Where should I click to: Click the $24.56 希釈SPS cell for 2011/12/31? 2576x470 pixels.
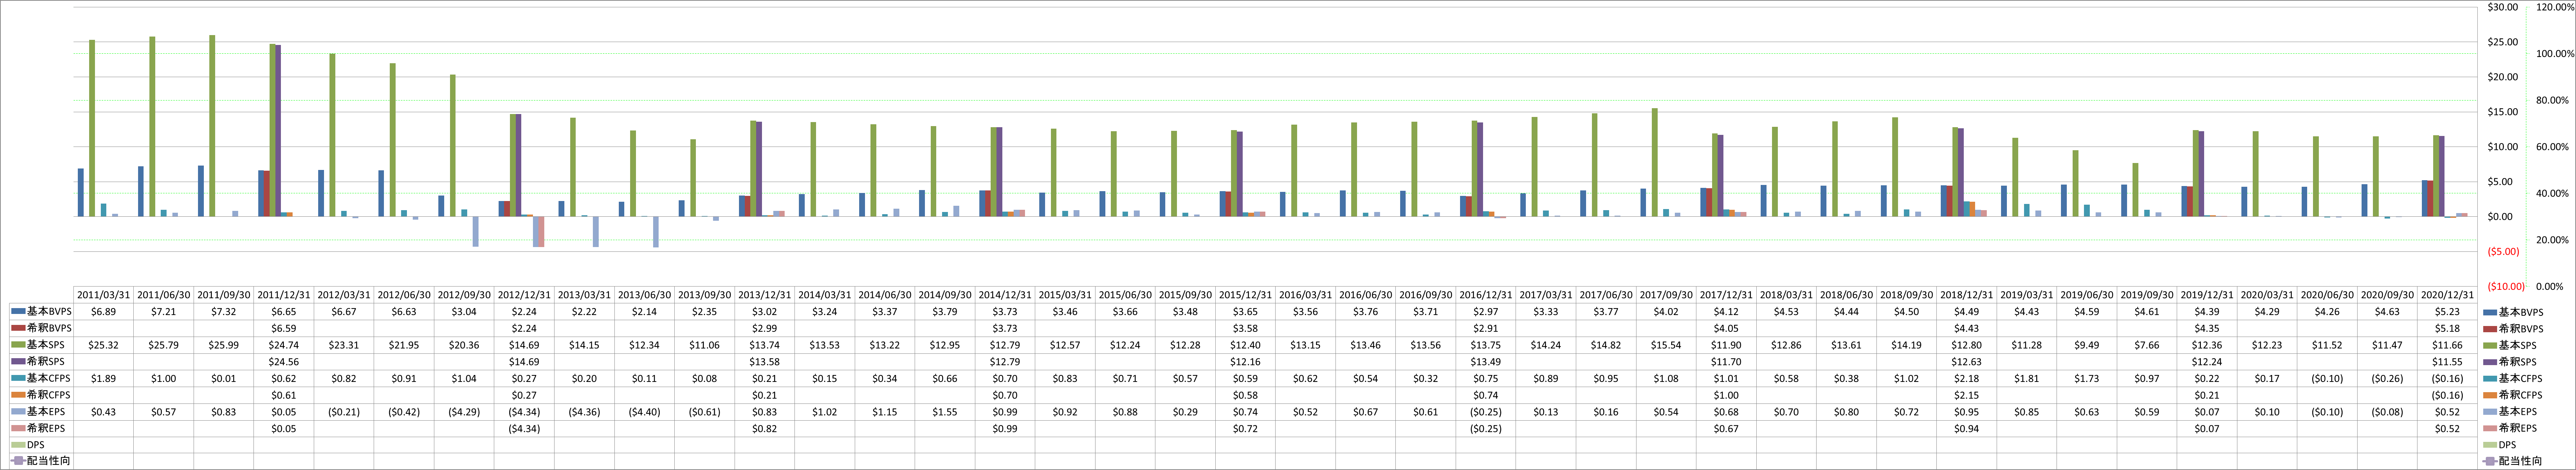[x=284, y=361]
